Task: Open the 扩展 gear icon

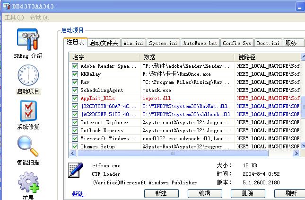Action: pyautogui.click(x=28, y=182)
